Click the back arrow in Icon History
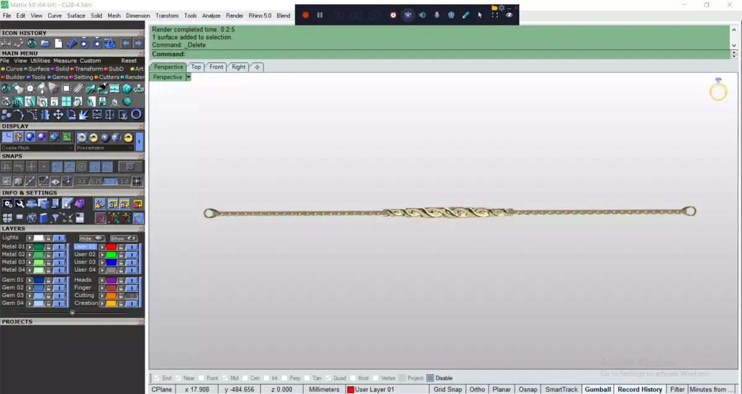 pos(126,43)
